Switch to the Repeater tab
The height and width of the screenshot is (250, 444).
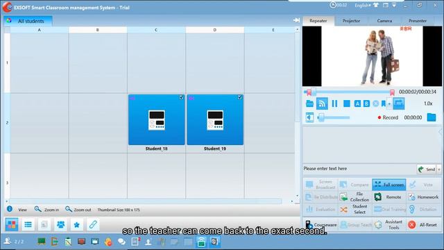pyautogui.click(x=318, y=21)
